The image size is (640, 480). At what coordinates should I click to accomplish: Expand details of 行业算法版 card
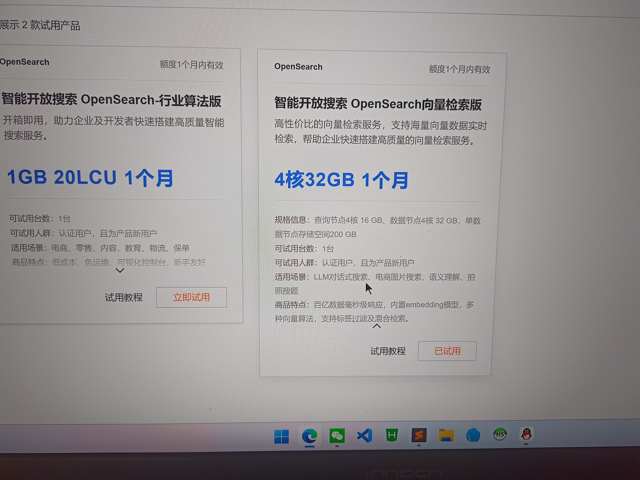click(120, 270)
